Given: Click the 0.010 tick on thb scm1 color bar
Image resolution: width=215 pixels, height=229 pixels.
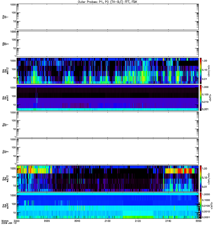Looking at the screenshot, I should tap(205, 102).
